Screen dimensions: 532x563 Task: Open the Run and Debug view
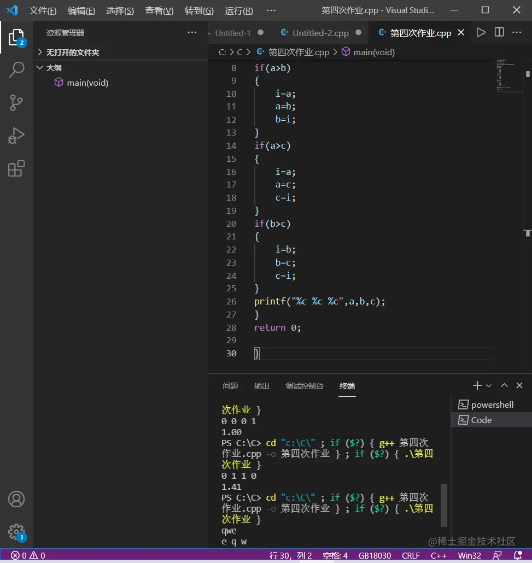(16, 136)
